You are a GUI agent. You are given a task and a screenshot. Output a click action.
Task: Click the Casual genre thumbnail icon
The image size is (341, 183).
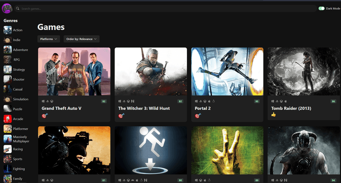[7, 89]
